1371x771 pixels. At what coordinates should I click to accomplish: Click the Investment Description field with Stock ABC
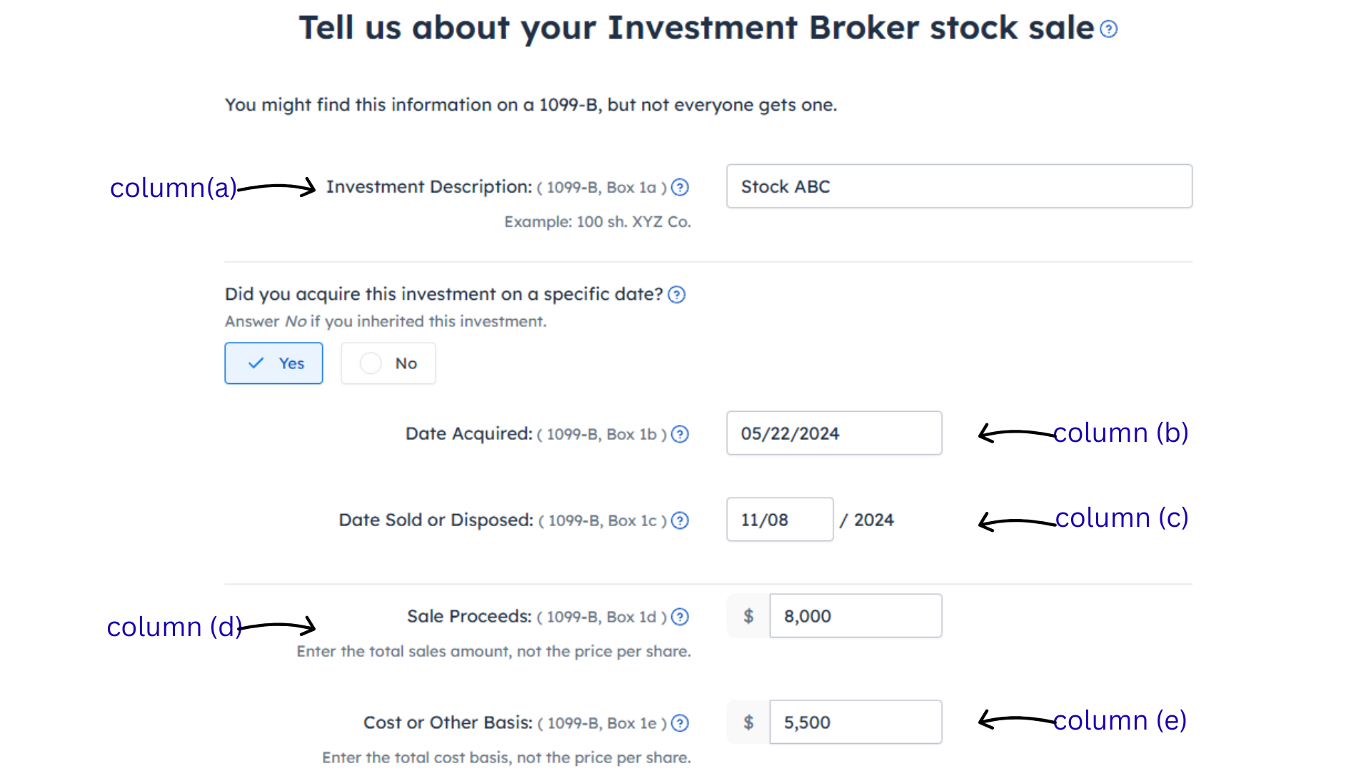click(x=959, y=186)
